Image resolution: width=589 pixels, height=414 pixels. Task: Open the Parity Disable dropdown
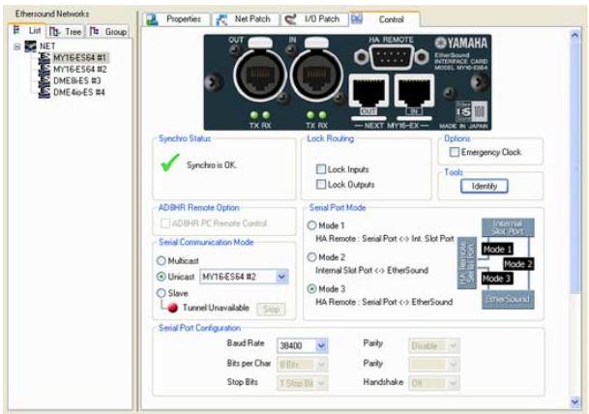453,345
